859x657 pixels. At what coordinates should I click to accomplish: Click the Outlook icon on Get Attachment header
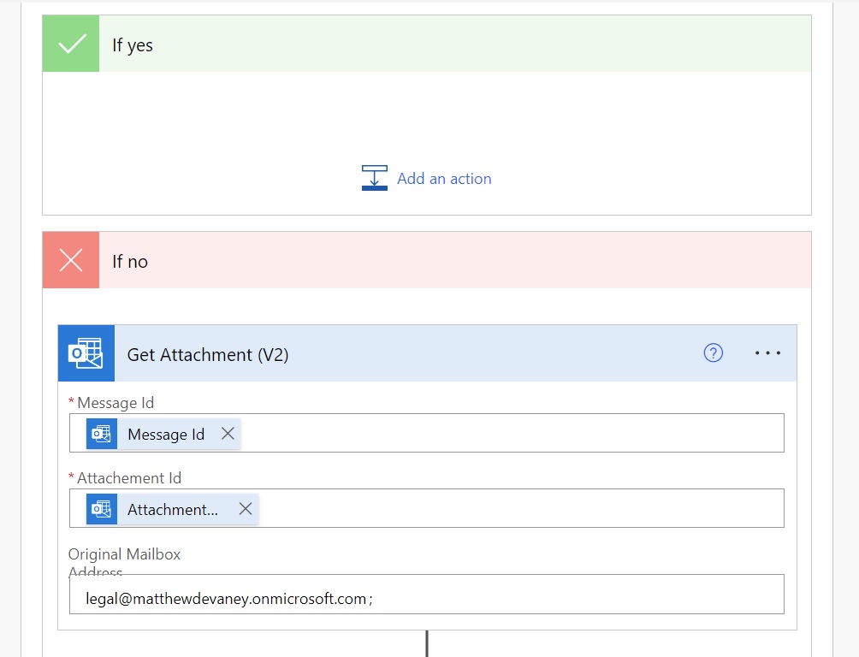coord(86,353)
